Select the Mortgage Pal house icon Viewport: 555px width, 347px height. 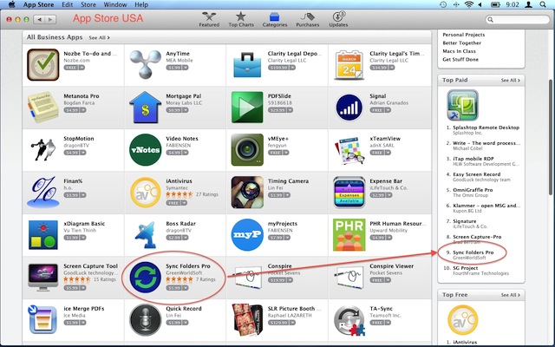click(x=145, y=108)
